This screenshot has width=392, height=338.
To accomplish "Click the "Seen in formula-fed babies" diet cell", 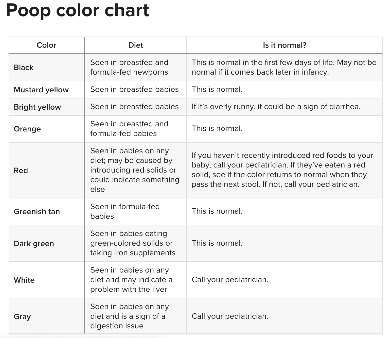I will (125, 211).
